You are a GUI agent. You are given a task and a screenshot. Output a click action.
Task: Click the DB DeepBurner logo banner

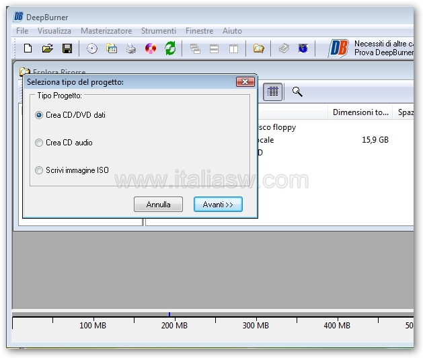[338, 48]
